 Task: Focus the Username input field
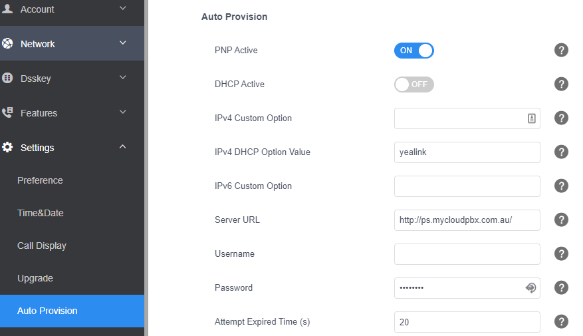point(467,253)
